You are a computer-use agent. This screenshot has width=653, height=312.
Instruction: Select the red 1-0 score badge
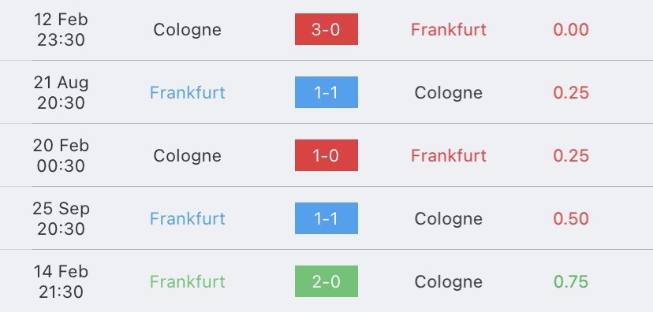326,155
